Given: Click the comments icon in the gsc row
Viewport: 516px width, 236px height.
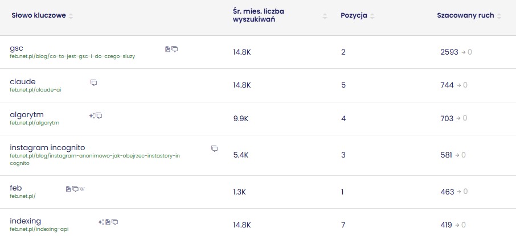Looking at the screenshot, I should 175,49.
